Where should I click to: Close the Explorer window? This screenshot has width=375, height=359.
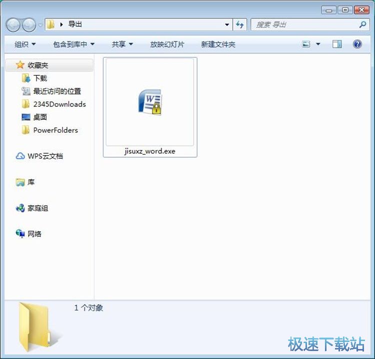(x=361, y=10)
